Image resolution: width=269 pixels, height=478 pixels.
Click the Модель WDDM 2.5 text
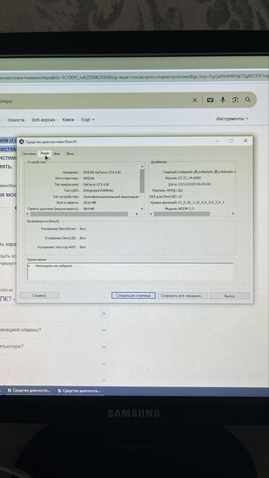[x=179, y=209]
